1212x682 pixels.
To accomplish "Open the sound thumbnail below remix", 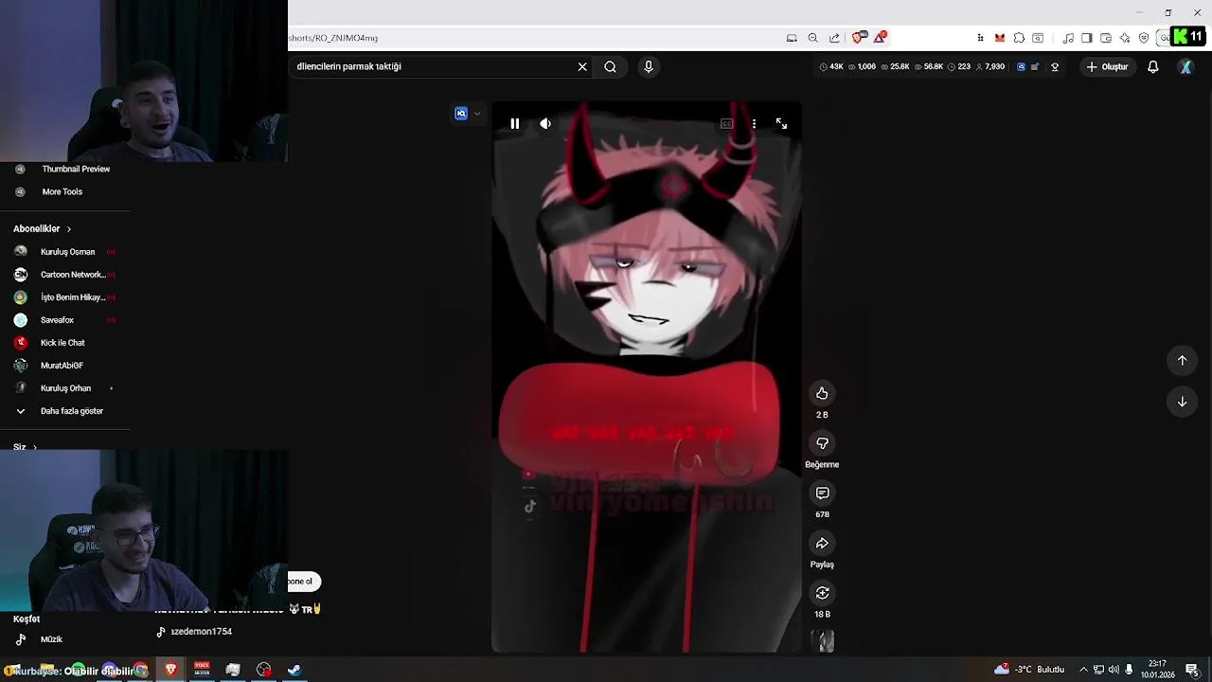I will 825,641.
